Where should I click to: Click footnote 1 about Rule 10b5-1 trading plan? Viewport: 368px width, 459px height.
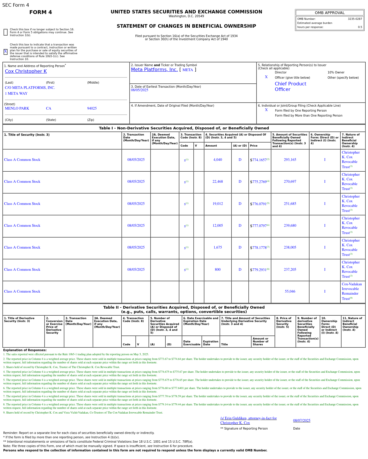76,354
